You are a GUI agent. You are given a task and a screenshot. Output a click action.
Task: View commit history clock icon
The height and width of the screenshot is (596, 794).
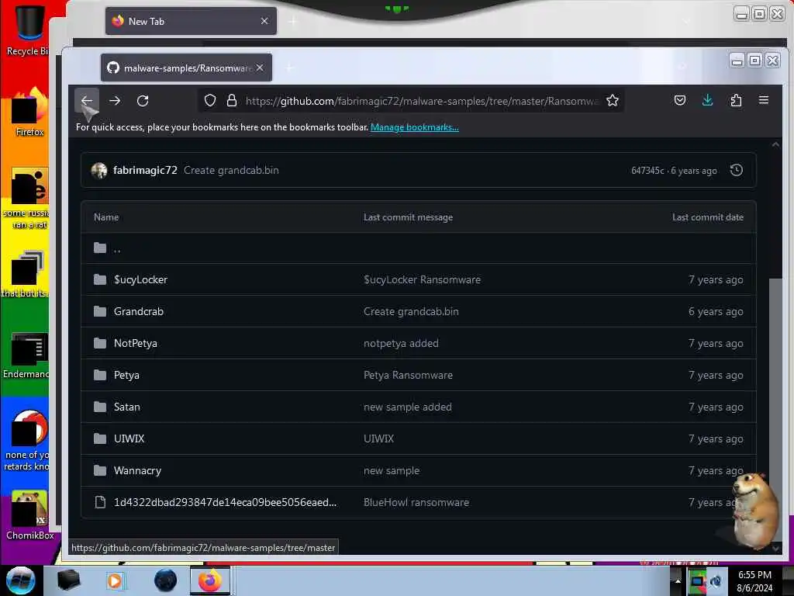[x=737, y=170]
